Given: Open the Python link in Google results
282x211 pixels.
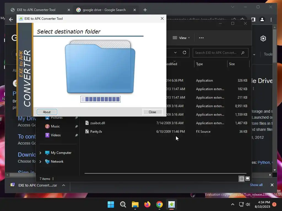Looking at the screenshot, I should (264, 162).
